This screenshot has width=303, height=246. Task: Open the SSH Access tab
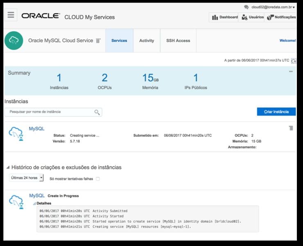click(178, 40)
